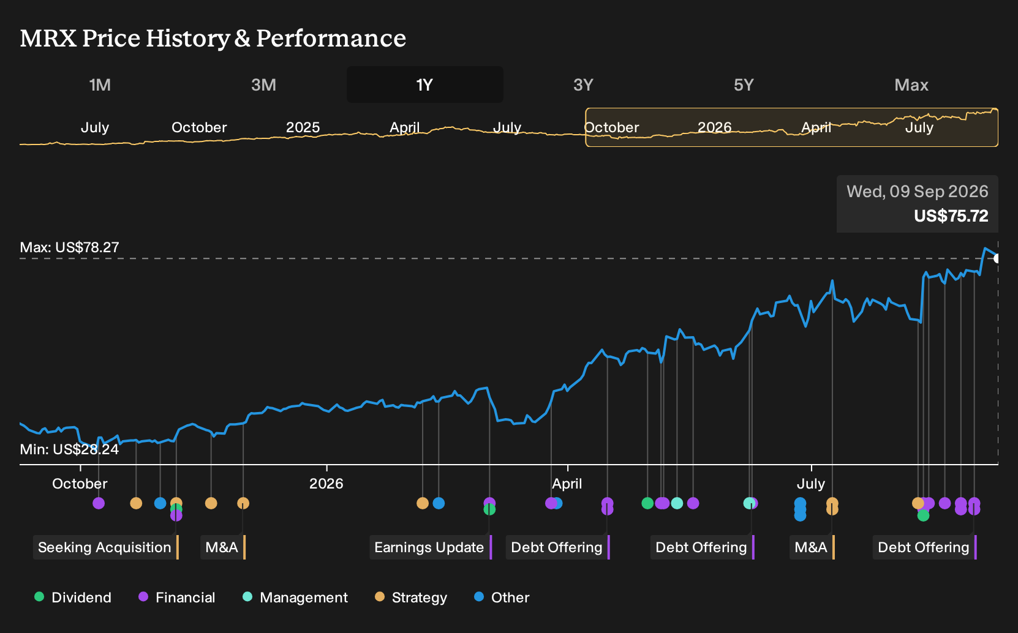Viewport: 1018px width, 633px height.
Task: Select the 1M time range tab
Action: pos(100,84)
